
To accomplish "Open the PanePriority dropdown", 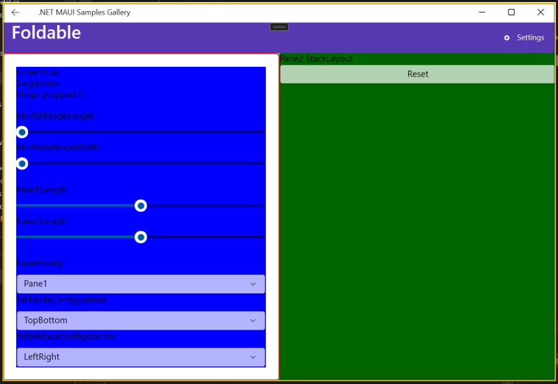I will coord(140,284).
